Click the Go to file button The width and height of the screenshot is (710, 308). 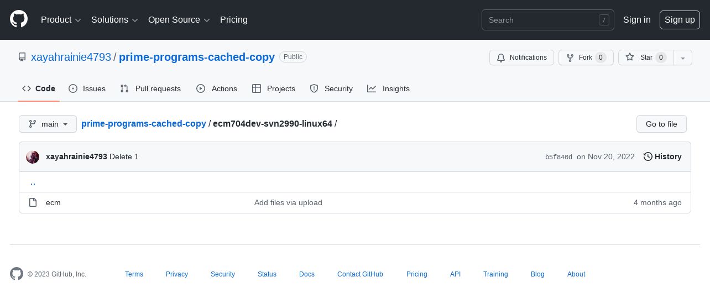point(661,124)
